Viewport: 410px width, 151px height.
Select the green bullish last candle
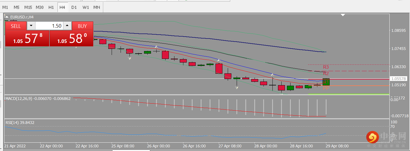point(326,82)
